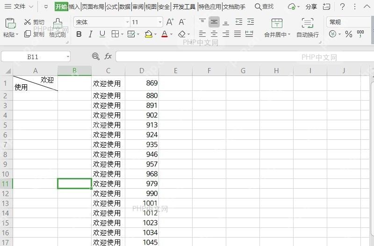Select the Format Painter brush
The height and width of the screenshot is (246, 374).
pyautogui.click(x=58, y=24)
